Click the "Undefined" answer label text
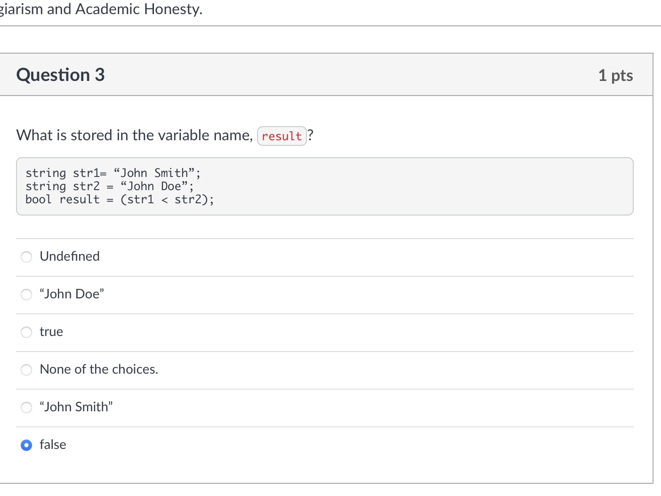661x496 pixels. (70, 256)
